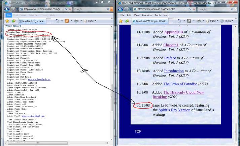Click search magnifier in right window

(x=232, y=9)
